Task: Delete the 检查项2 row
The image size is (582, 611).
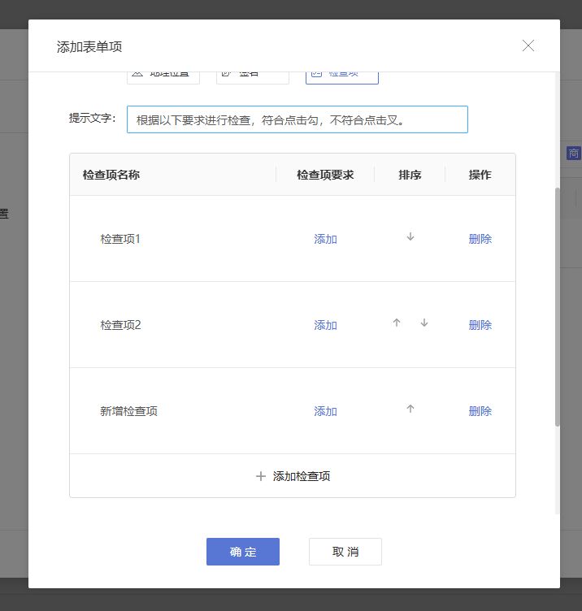Action: [x=480, y=325]
